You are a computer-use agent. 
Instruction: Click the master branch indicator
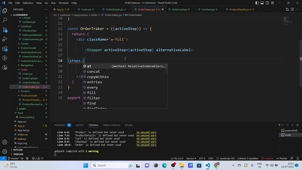14,159
